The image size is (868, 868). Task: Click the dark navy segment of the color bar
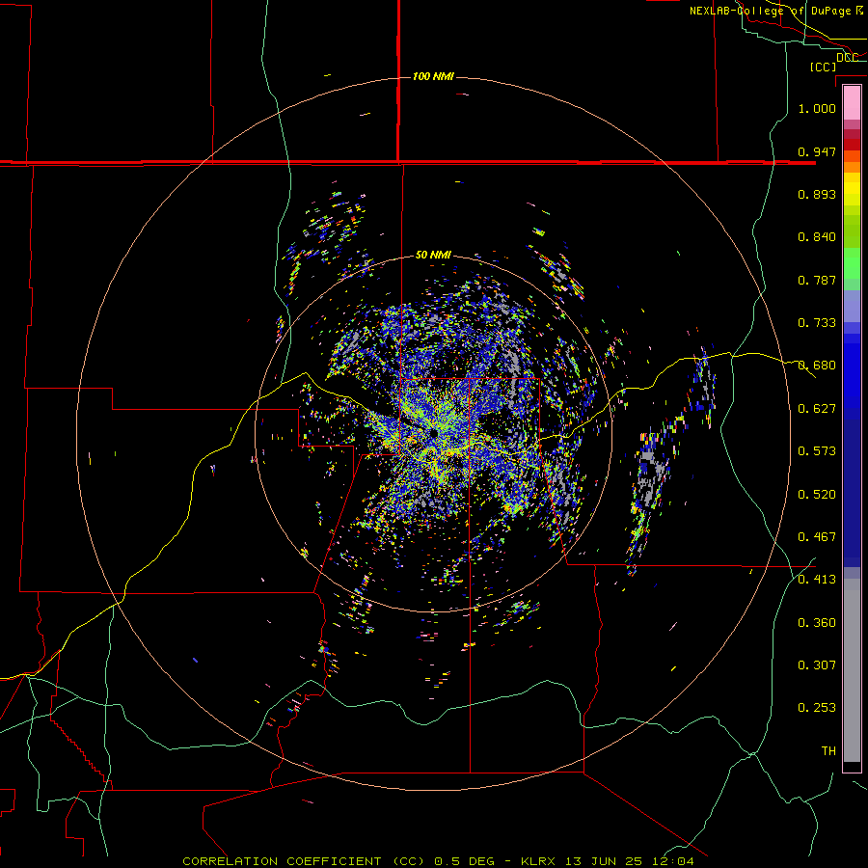[852, 493]
